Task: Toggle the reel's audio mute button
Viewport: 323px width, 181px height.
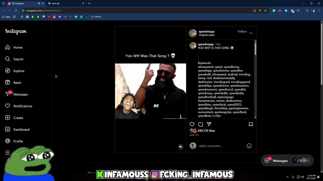Action: (x=180, y=147)
